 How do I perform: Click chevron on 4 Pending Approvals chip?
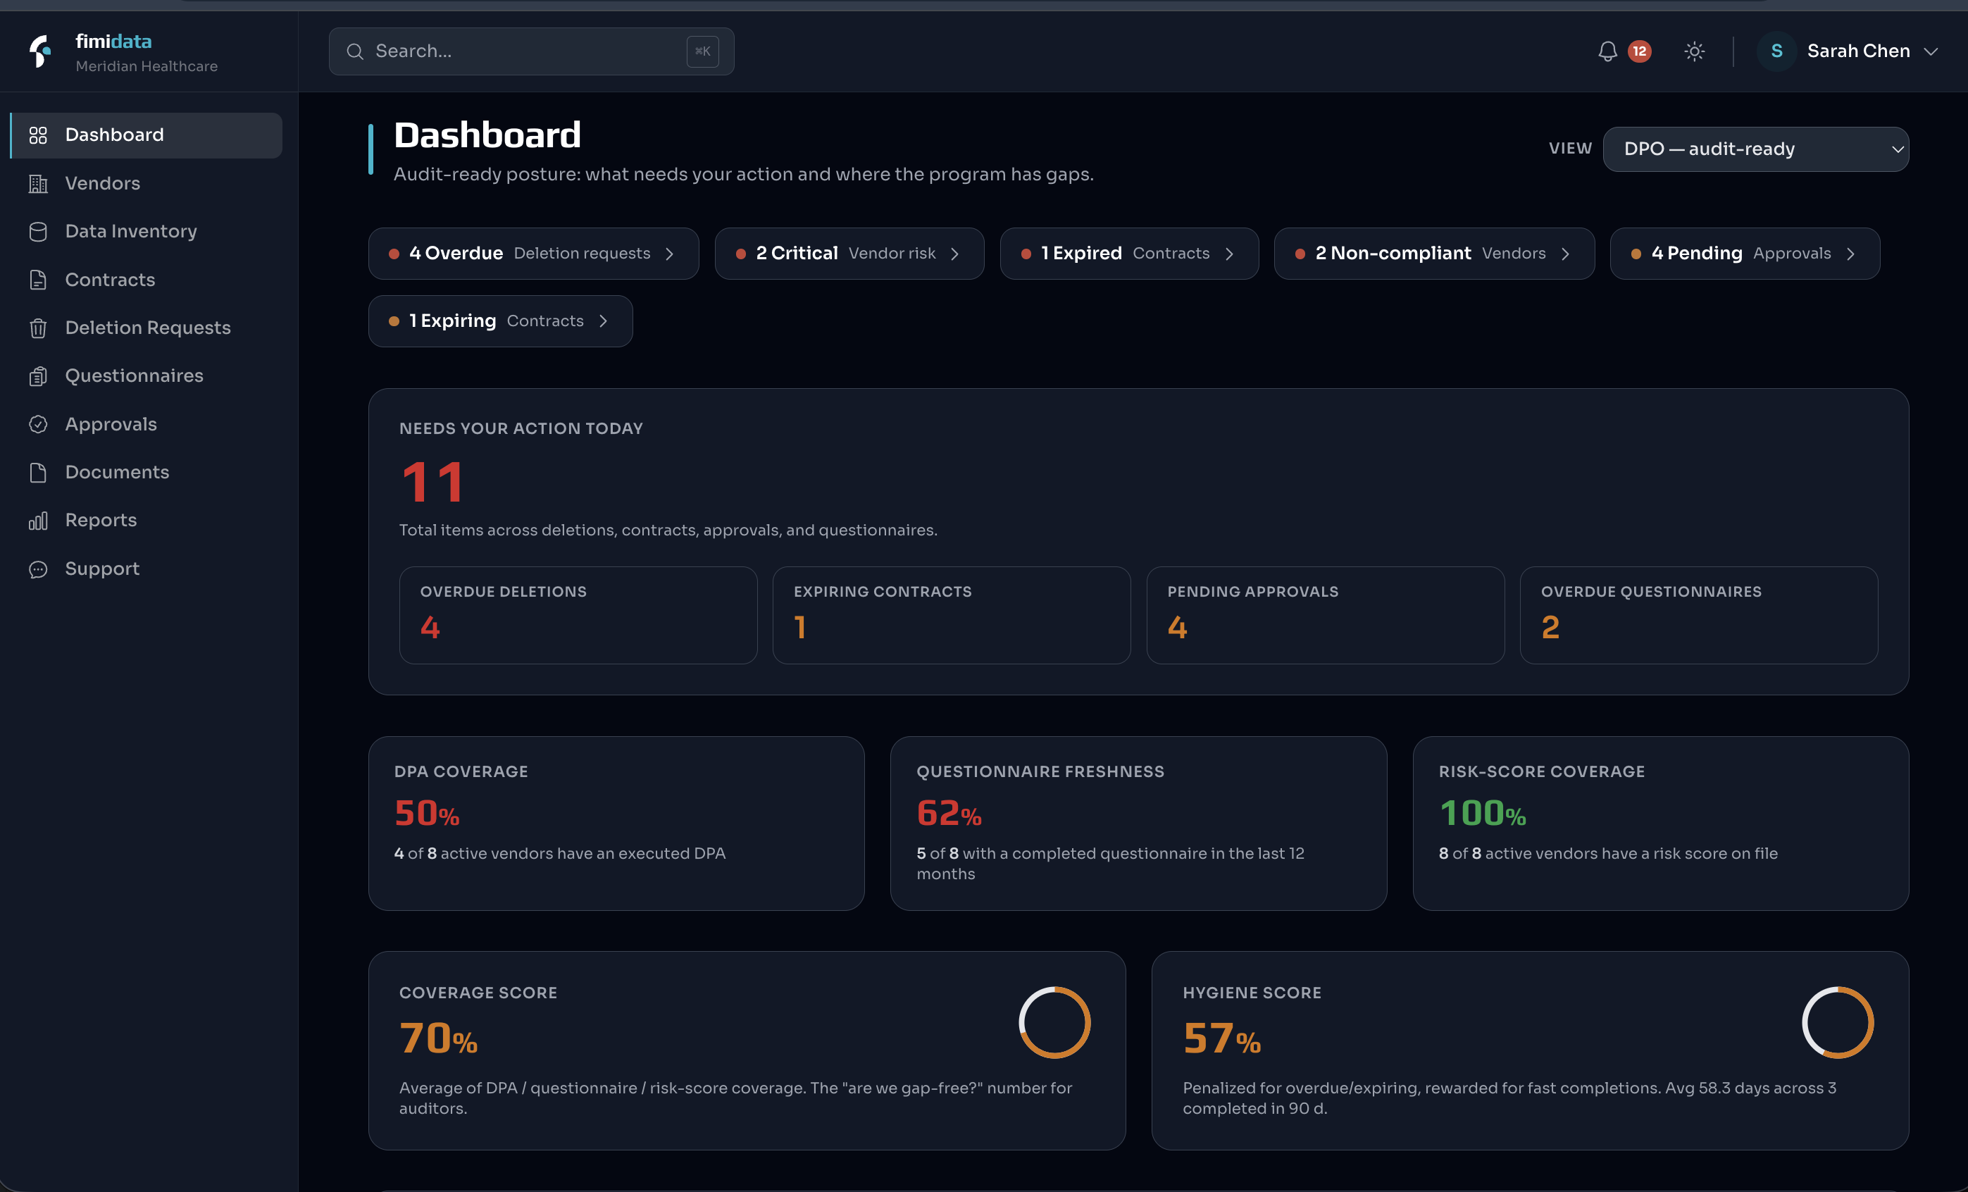click(1850, 253)
